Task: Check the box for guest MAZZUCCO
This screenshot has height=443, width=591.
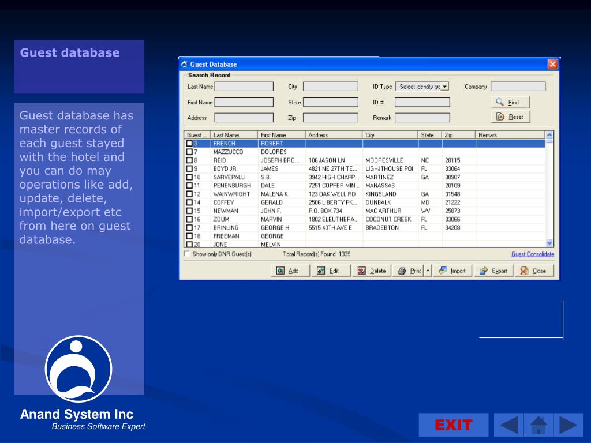Action: 189,152
